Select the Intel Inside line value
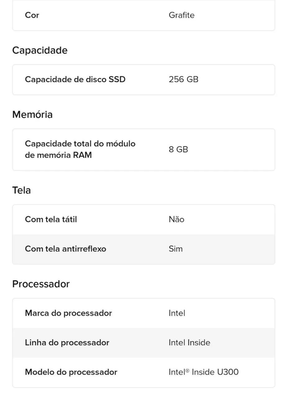287x397 pixels. point(189,343)
